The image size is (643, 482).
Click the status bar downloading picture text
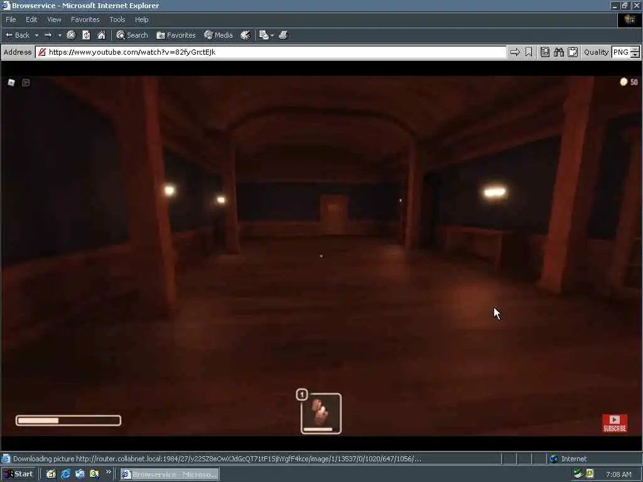[217, 459]
